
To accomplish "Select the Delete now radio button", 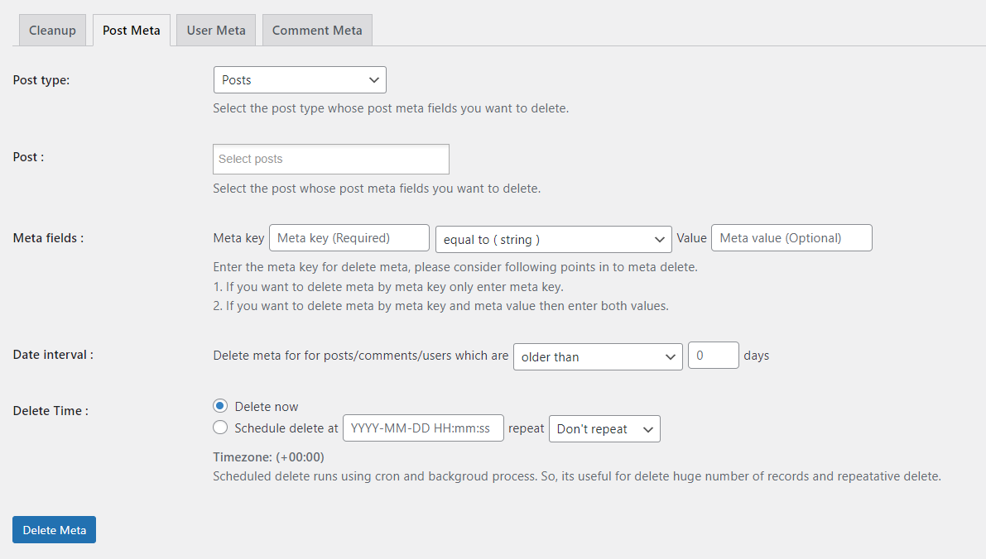I will click(x=220, y=406).
